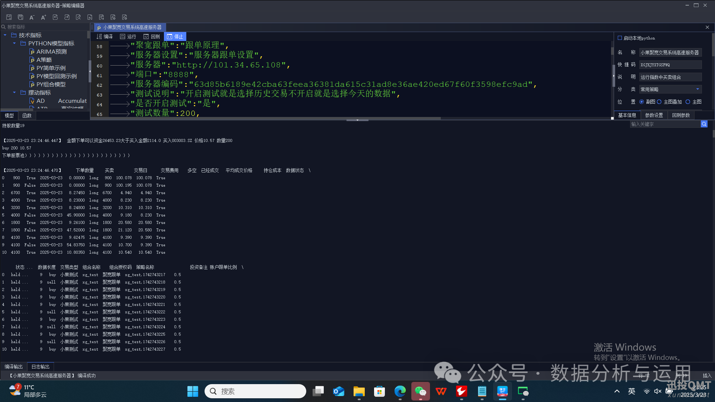Image resolution: width=715 pixels, height=402 pixels.
Task: Click the 运行 run button
Action: [x=128, y=37]
